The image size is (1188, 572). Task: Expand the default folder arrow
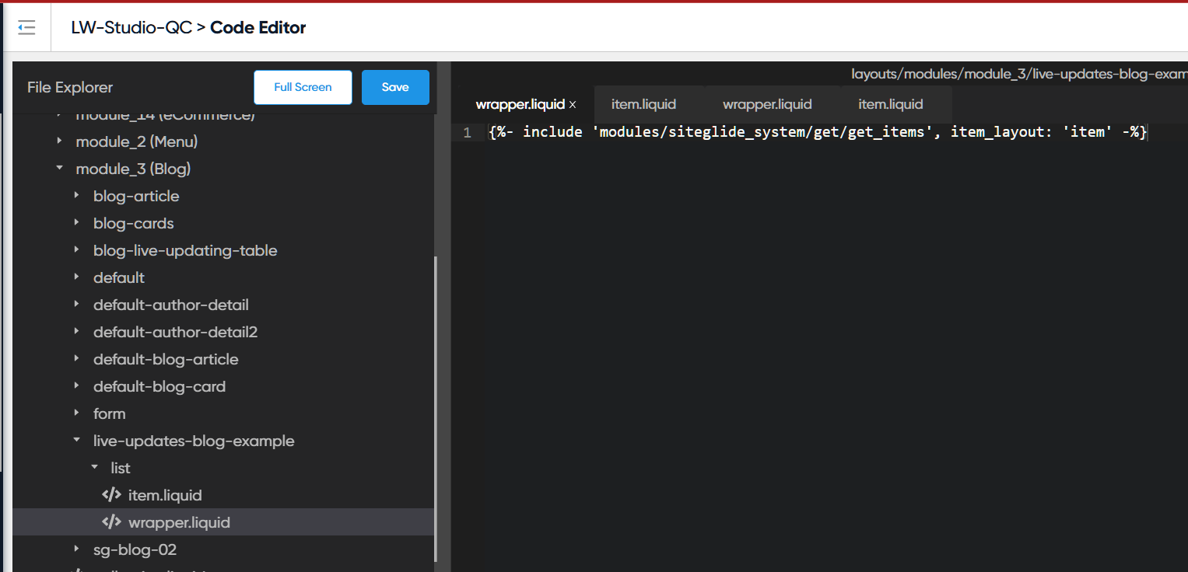tap(77, 277)
